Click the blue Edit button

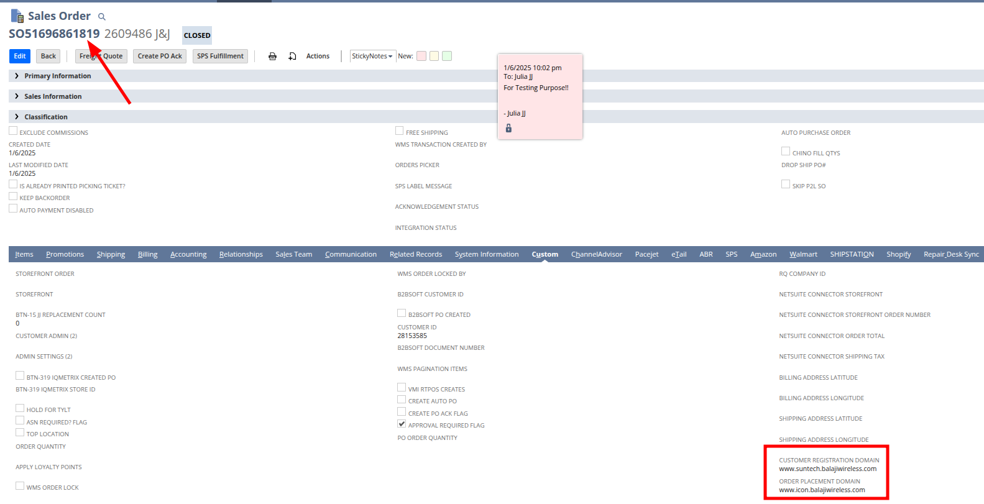(20, 56)
